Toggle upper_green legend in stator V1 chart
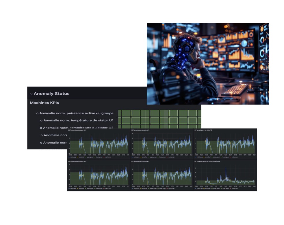Viewport: 284px width, 225px height. click(x=153, y=157)
